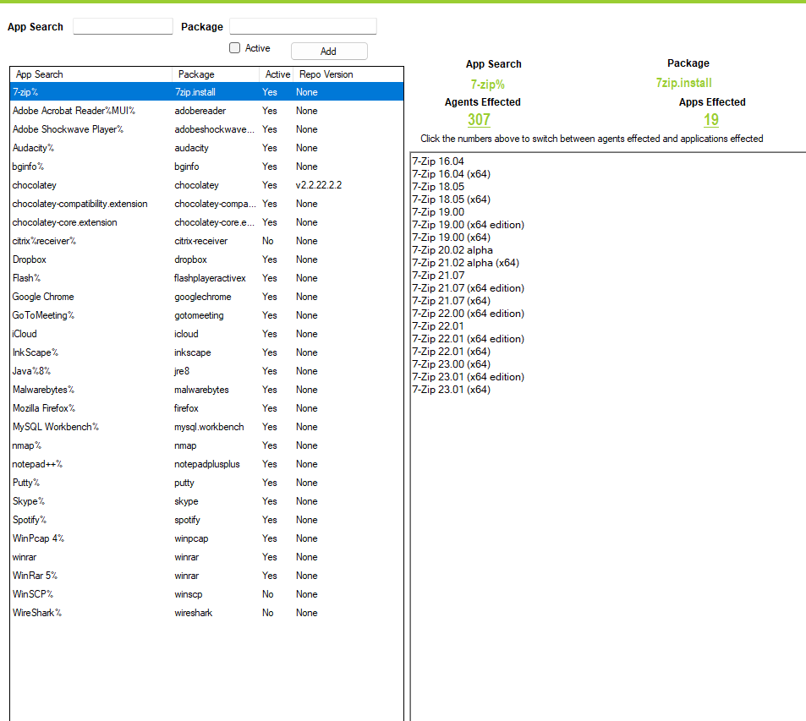The width and height of the screenshot is (806, 721).
Task: Select 7-Zip 20.02 alpha in the results
Action: [x=452, y=250]
